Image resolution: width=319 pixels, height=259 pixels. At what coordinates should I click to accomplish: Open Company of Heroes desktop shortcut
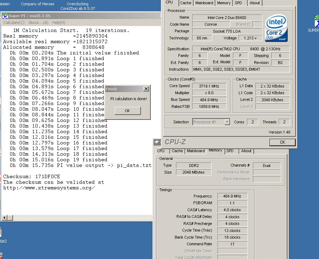(x=38, y=4)
